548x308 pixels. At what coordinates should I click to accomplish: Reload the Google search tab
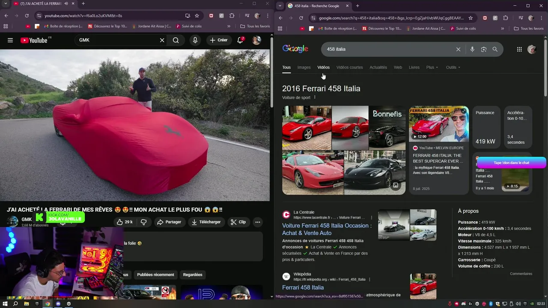[301, 18]
